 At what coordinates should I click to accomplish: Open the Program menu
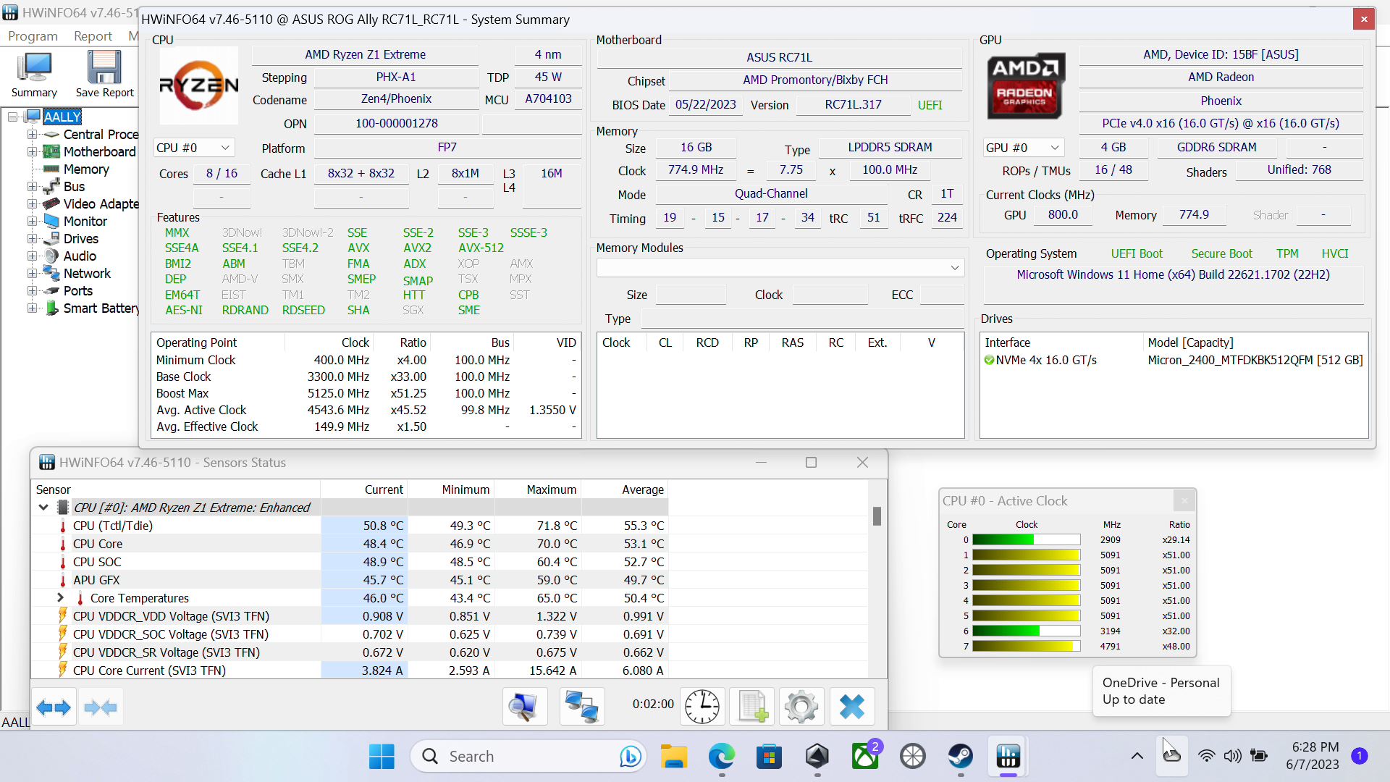tap(33, 36)
